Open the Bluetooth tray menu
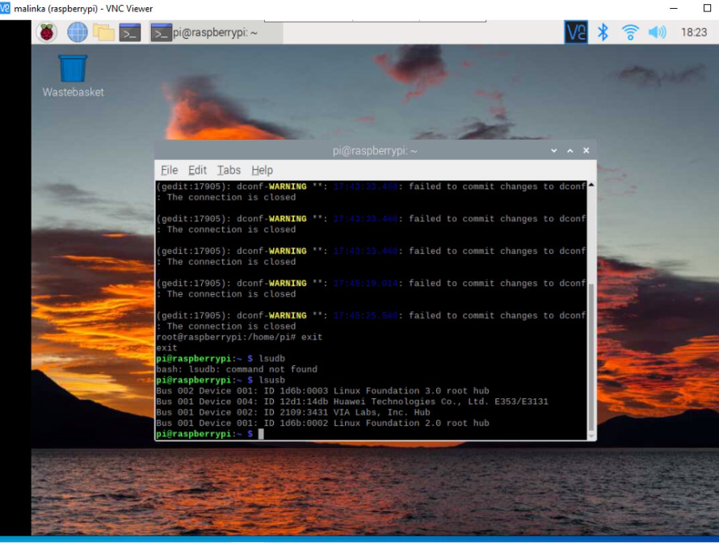Viewport: 719px width, 543px height. (x=603, y=32)
